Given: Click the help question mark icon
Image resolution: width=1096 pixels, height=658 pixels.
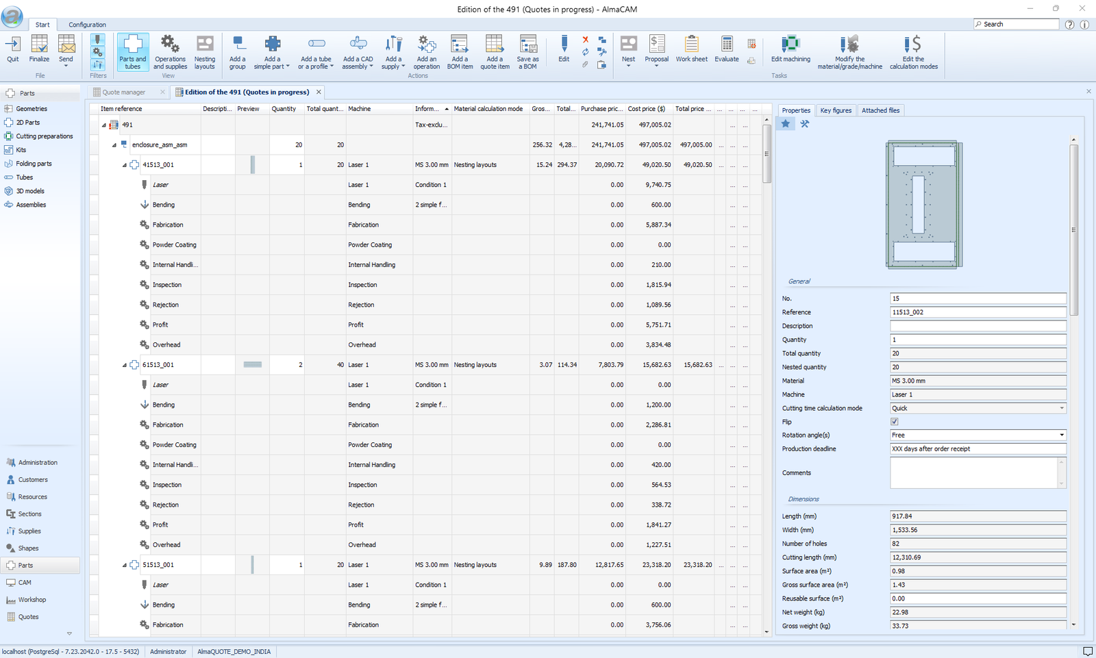Looking at the screenshot, I should click(x=1070, y=25).
